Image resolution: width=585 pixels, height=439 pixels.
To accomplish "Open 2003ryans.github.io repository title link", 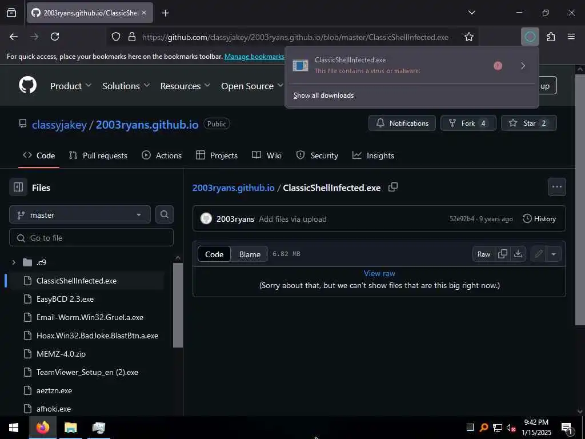I will (x=147, y=124).
